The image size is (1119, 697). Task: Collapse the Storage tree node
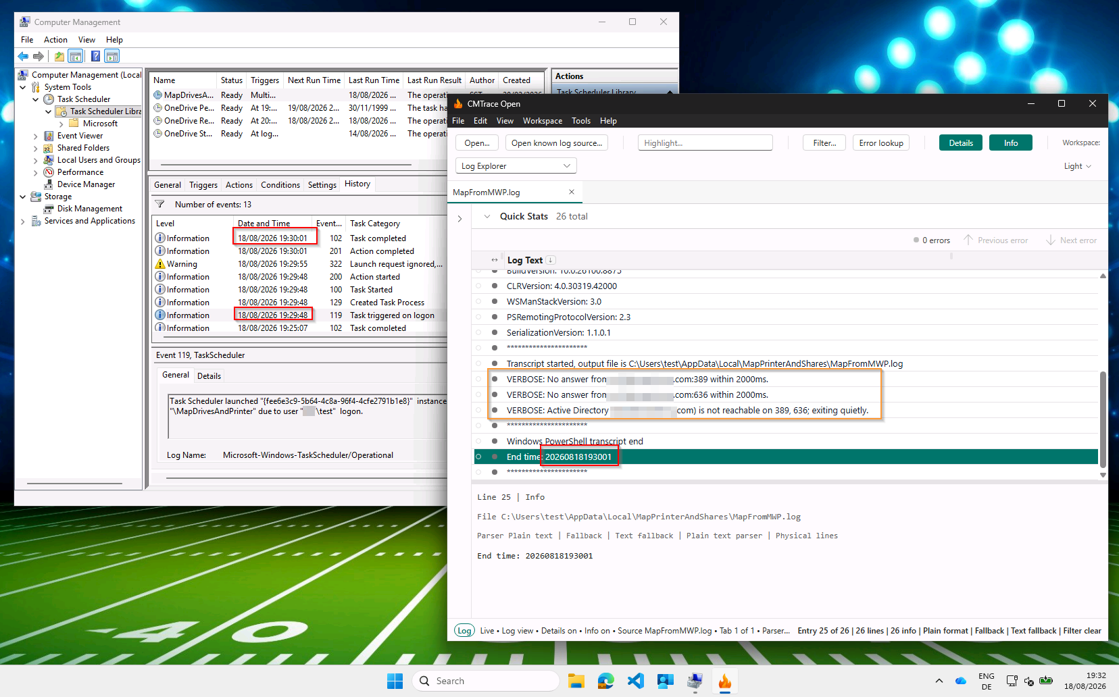[23, 197]
